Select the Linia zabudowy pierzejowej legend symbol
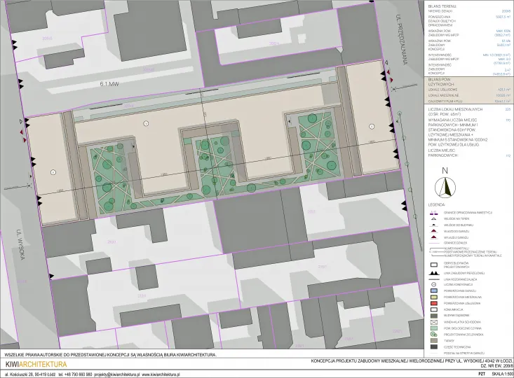The height and width of the screenshot is (378, 514). click(433, 272)
